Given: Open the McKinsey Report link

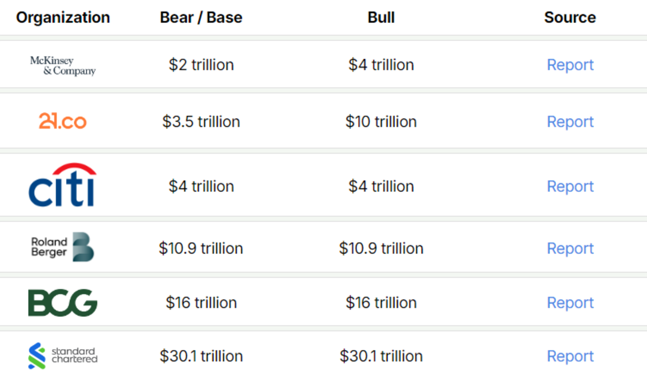Looking at the screenshot, I should [x=570, y=64].
